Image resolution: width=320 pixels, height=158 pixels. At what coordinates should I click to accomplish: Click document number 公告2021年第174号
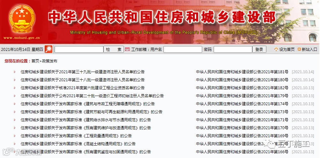click(242, 104)
